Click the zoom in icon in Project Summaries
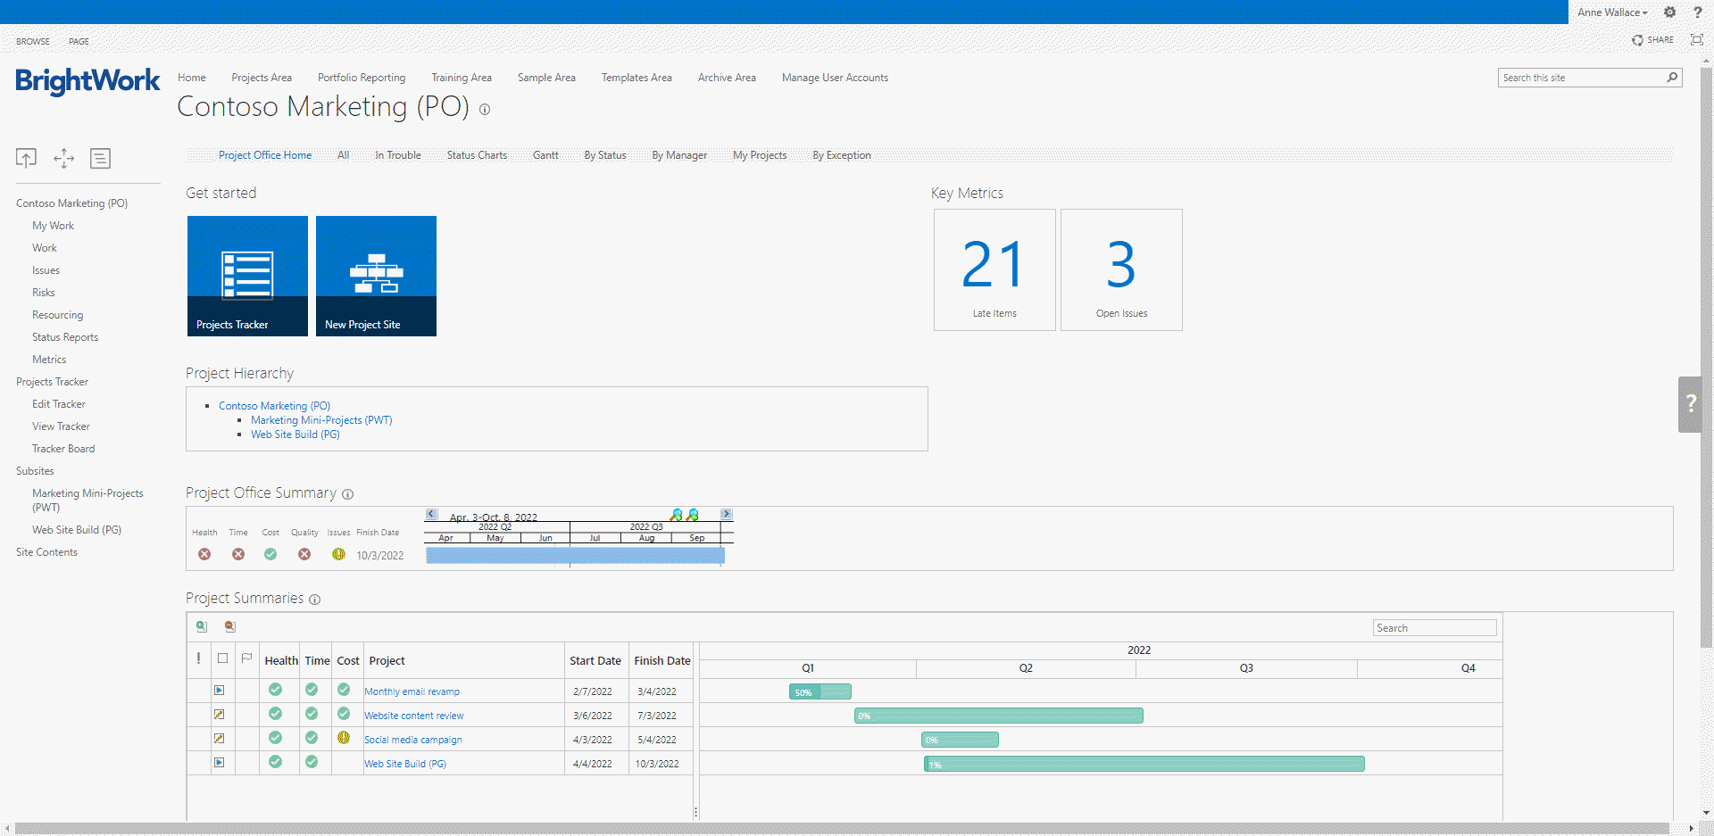 coord(202,627)
